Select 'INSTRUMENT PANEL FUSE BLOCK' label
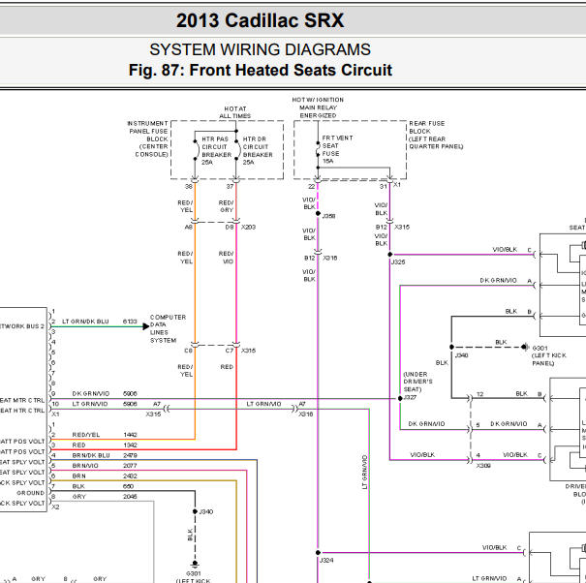Viewport: 586px width, 583px height. point(147,138)
